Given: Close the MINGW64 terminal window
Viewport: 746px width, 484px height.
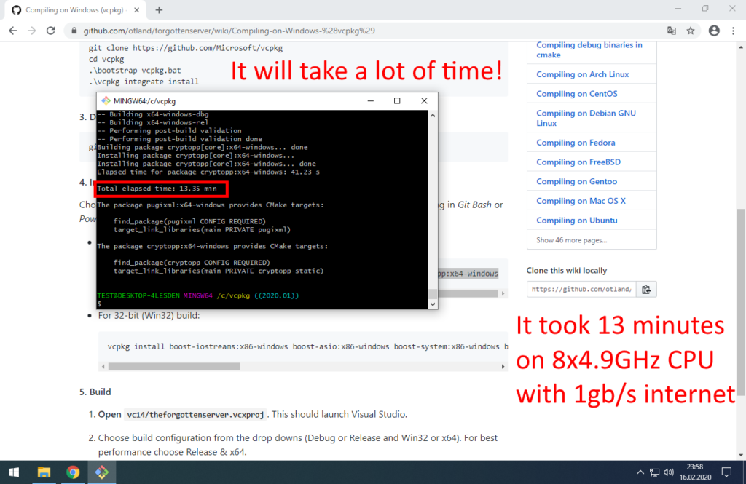Looking at the screenshot, I should click(424, 100).
